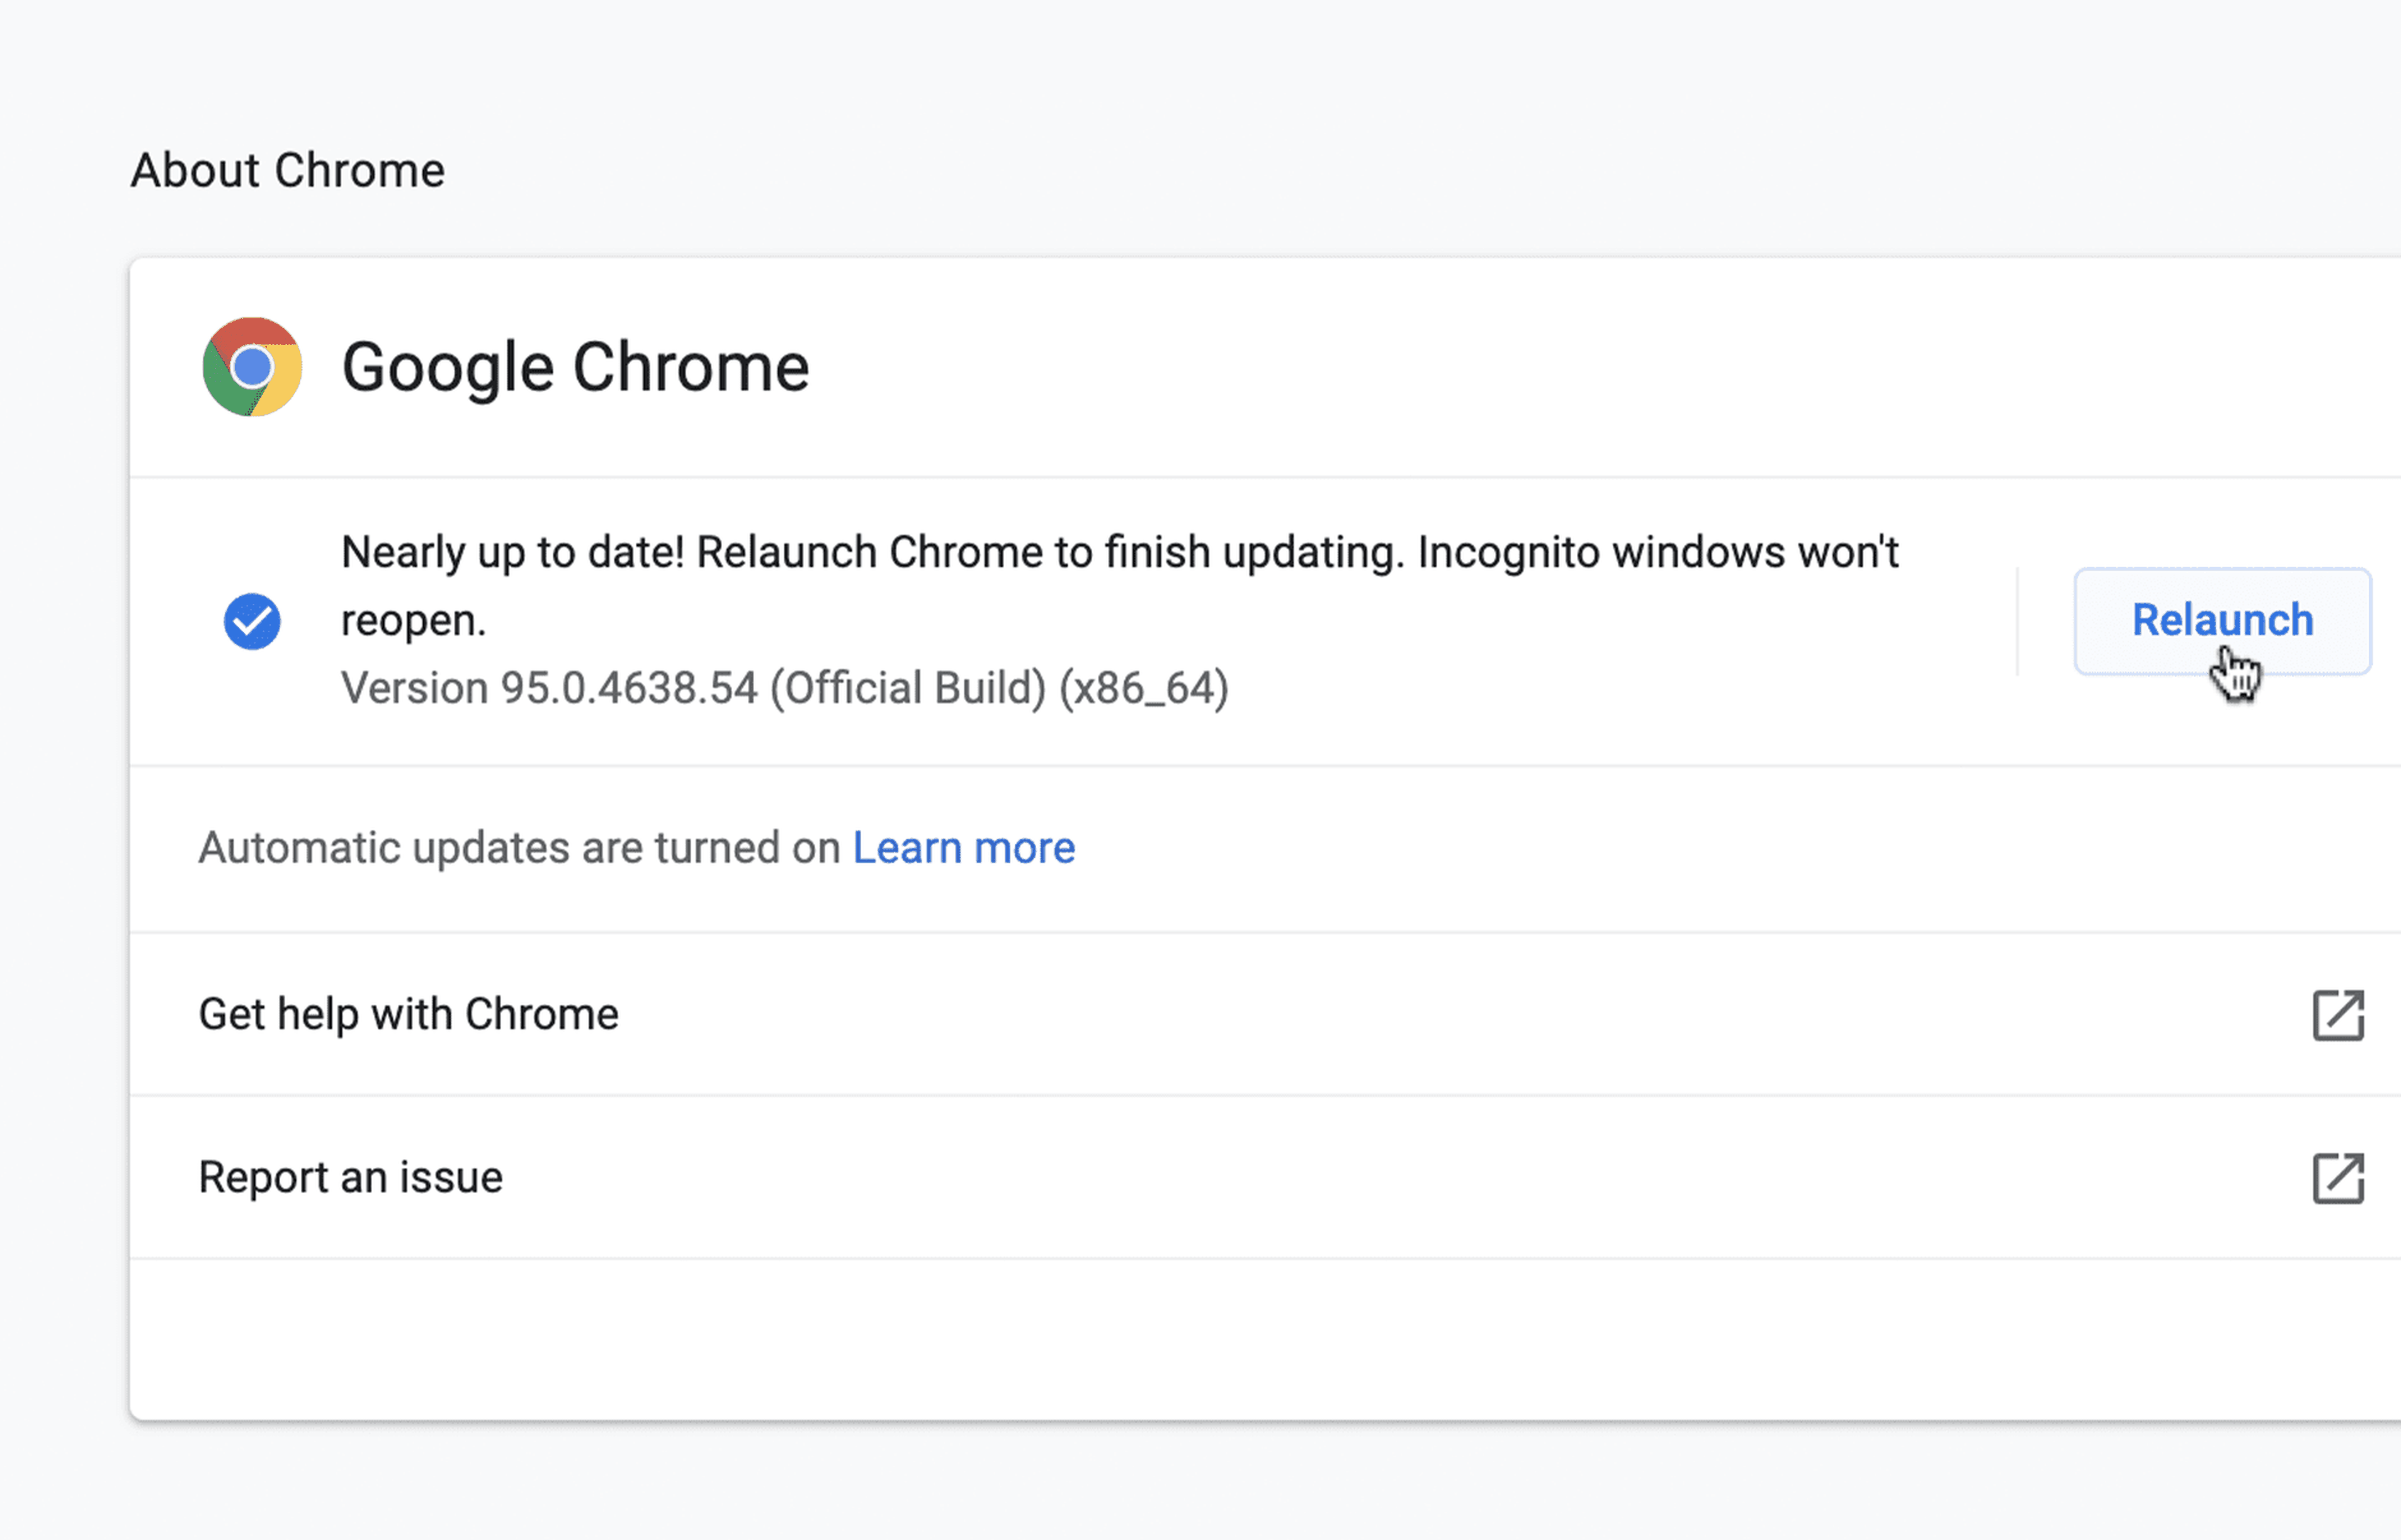Viewport: 2401px width, 1540px height.
Task: Click the vertical divider beside Relaunch
Action: click(2017, 621)
